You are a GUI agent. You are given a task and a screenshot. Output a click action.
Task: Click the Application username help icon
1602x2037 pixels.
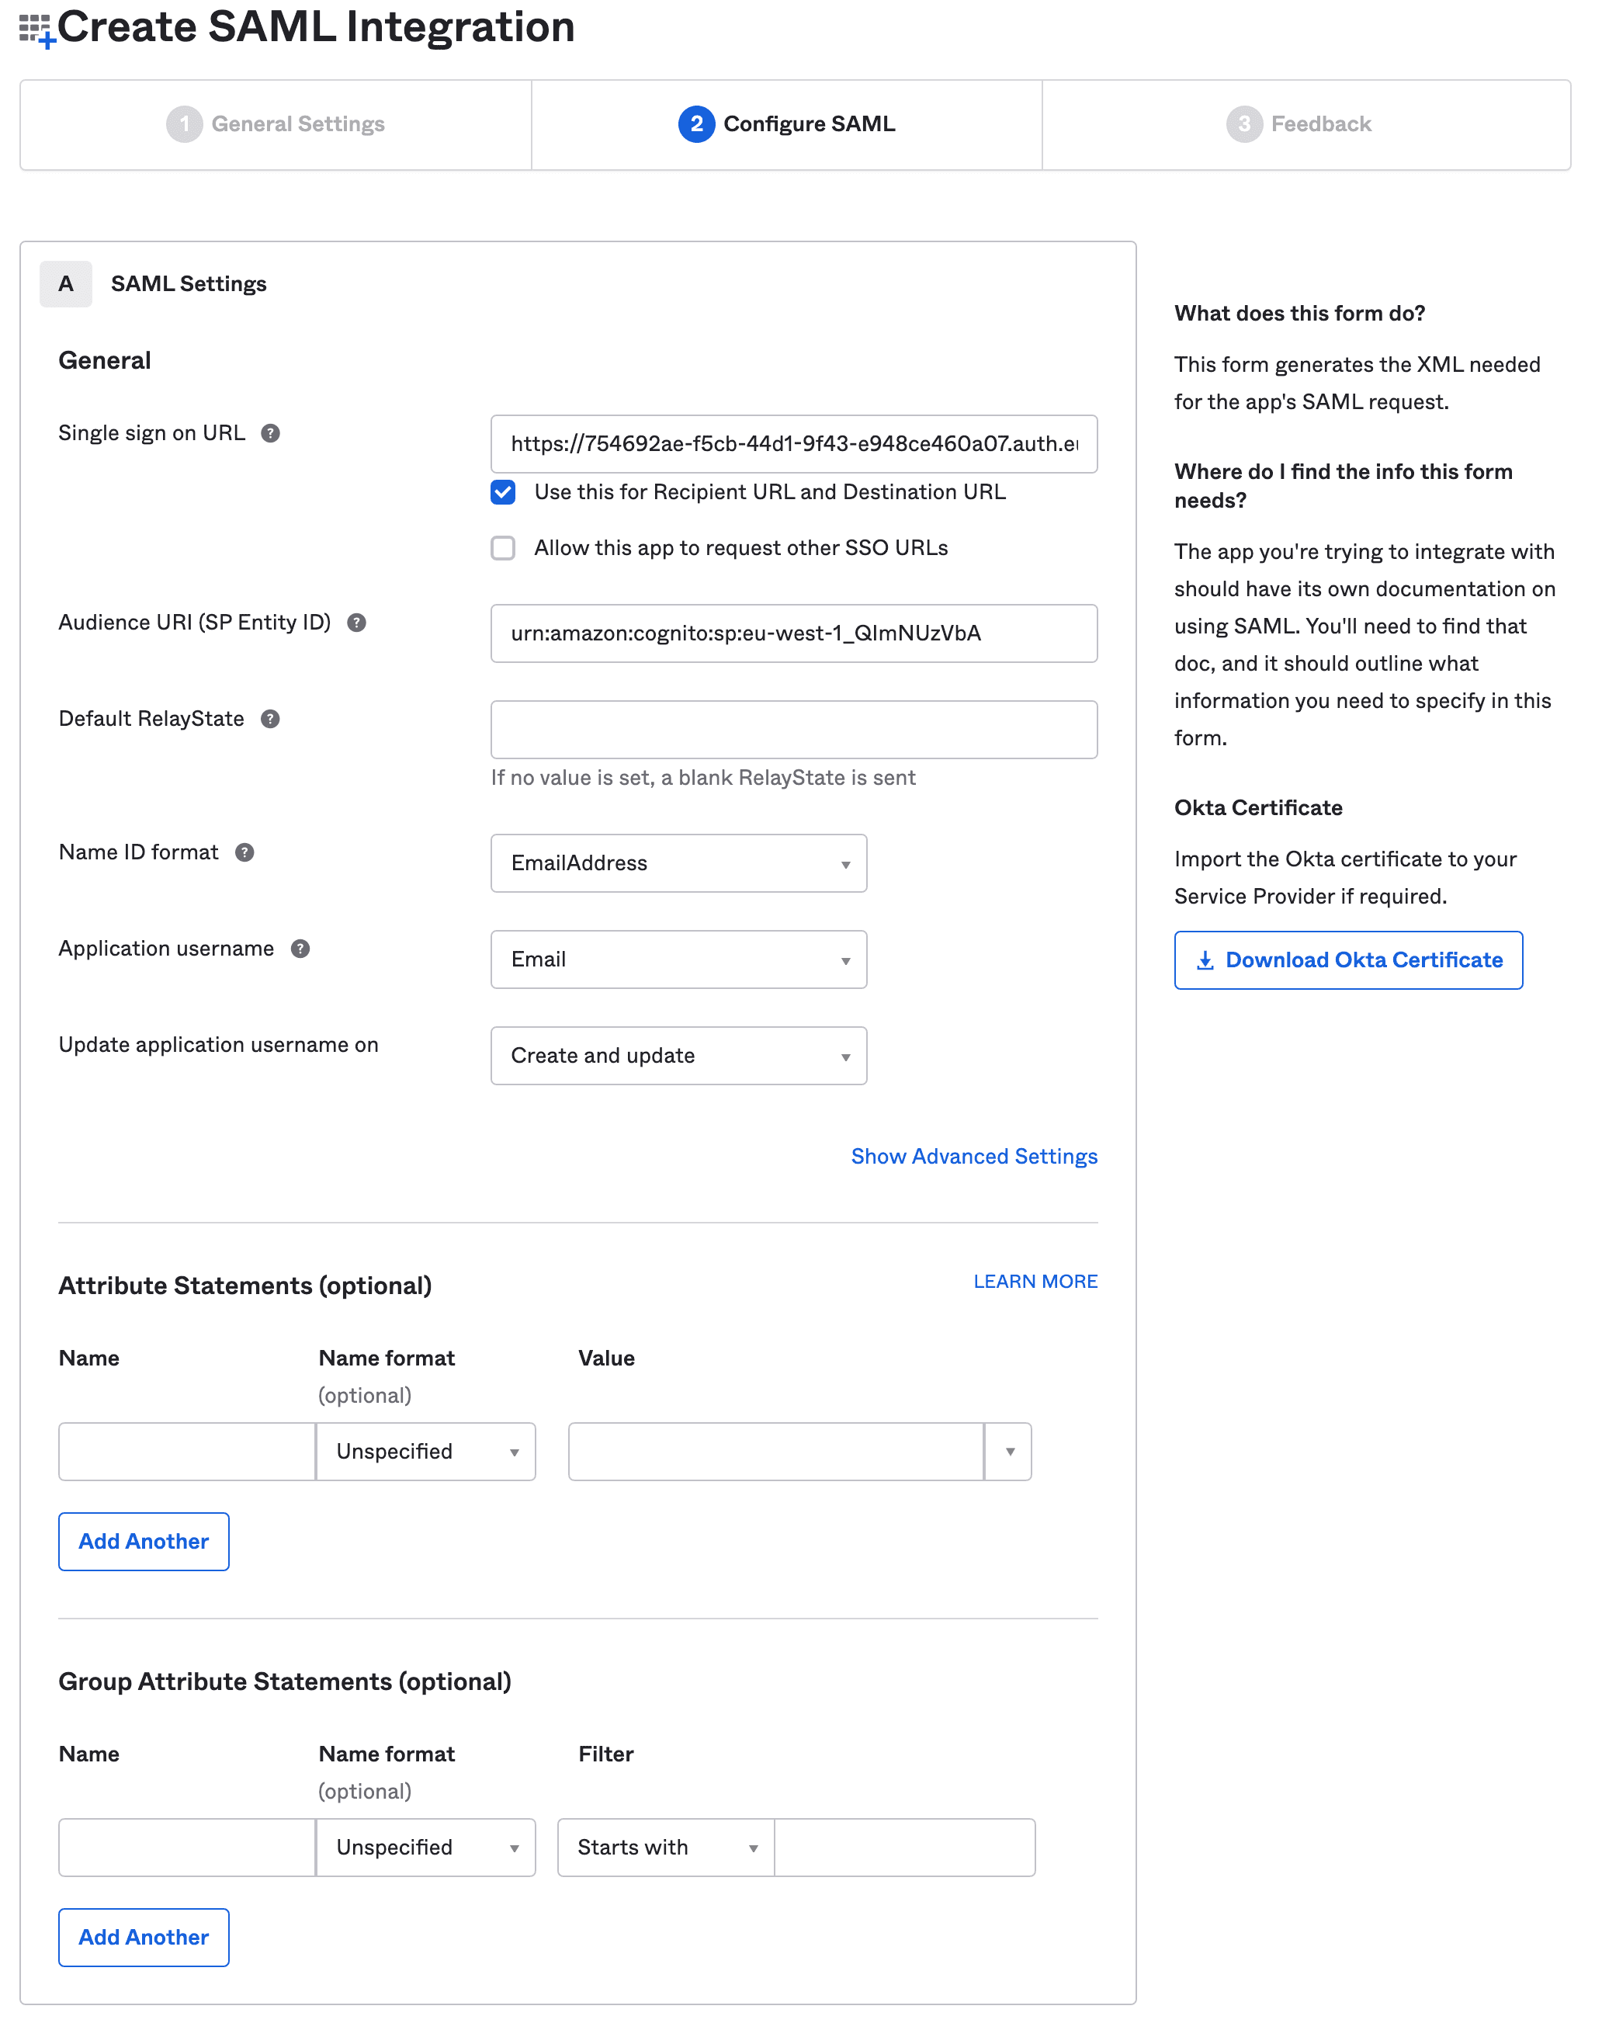(300, 949)
